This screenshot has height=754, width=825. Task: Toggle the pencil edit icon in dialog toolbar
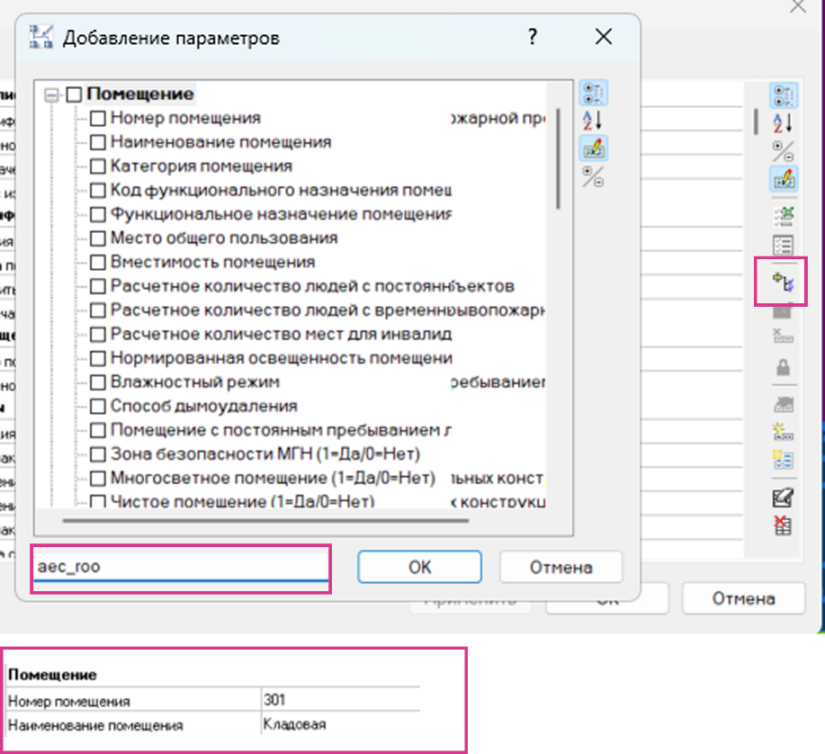(594, 148)
